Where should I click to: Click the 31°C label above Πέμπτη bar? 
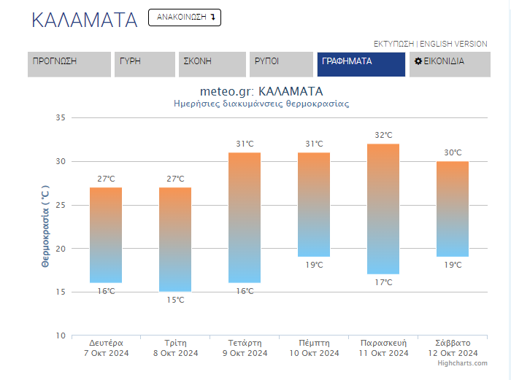(314, 144)
